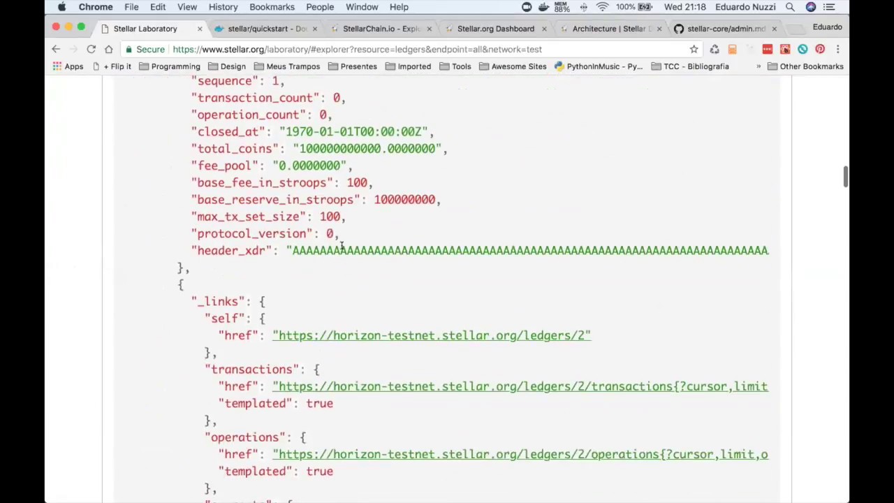Open the History menu

click(x=223, y=7)
